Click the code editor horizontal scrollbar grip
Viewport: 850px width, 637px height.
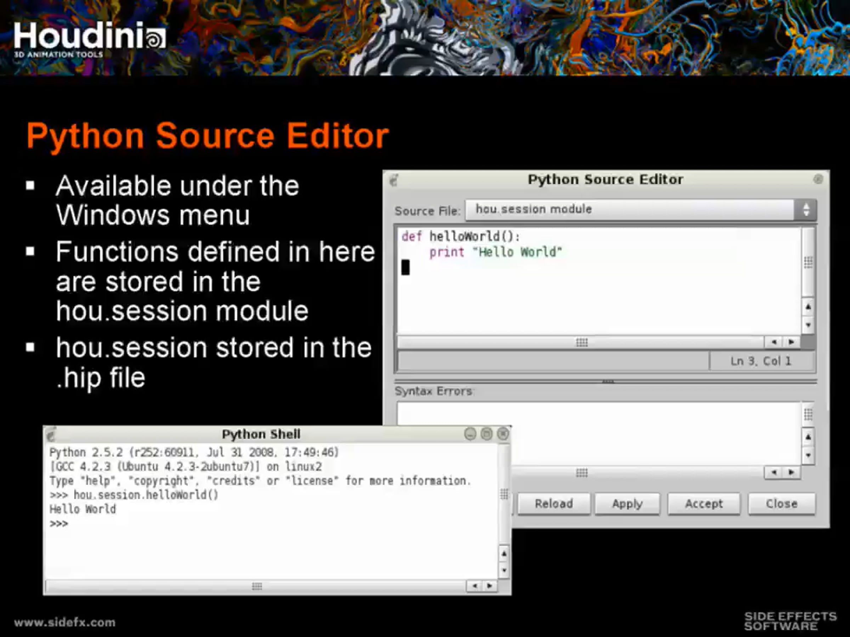pos(582,342)
